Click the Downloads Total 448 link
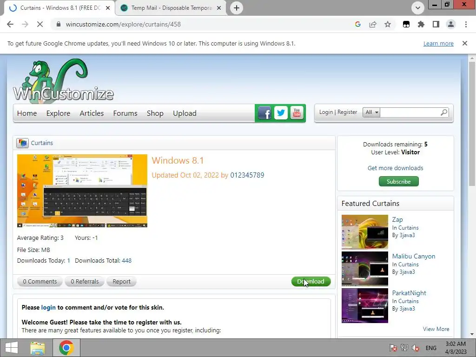 coord(126,260)
